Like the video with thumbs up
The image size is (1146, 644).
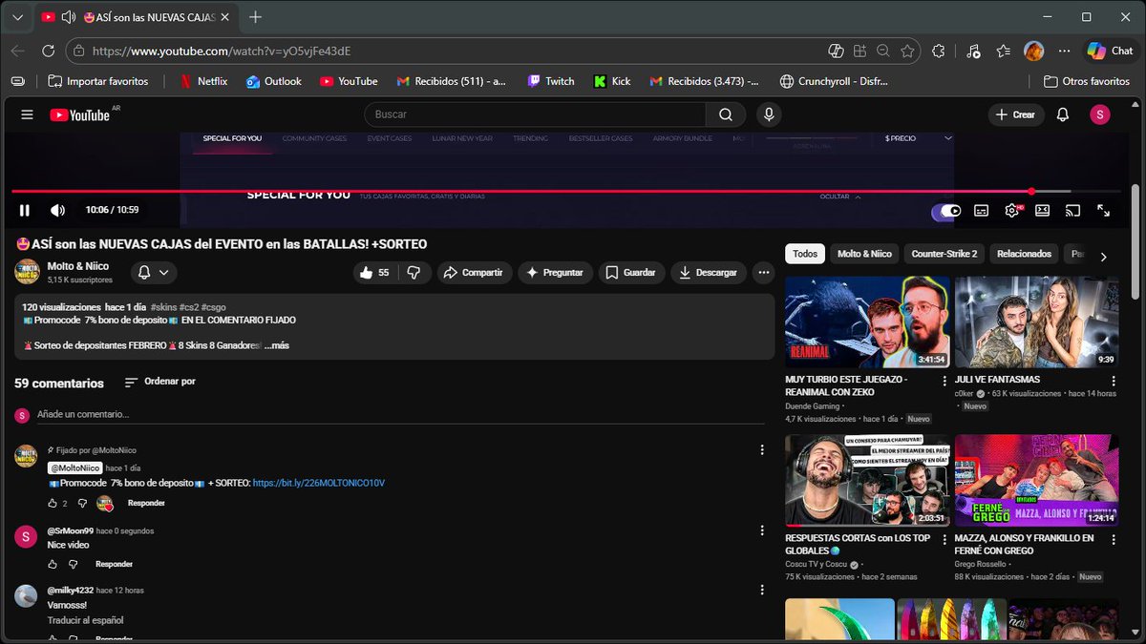pyautogui.click(x=374, y=273)
